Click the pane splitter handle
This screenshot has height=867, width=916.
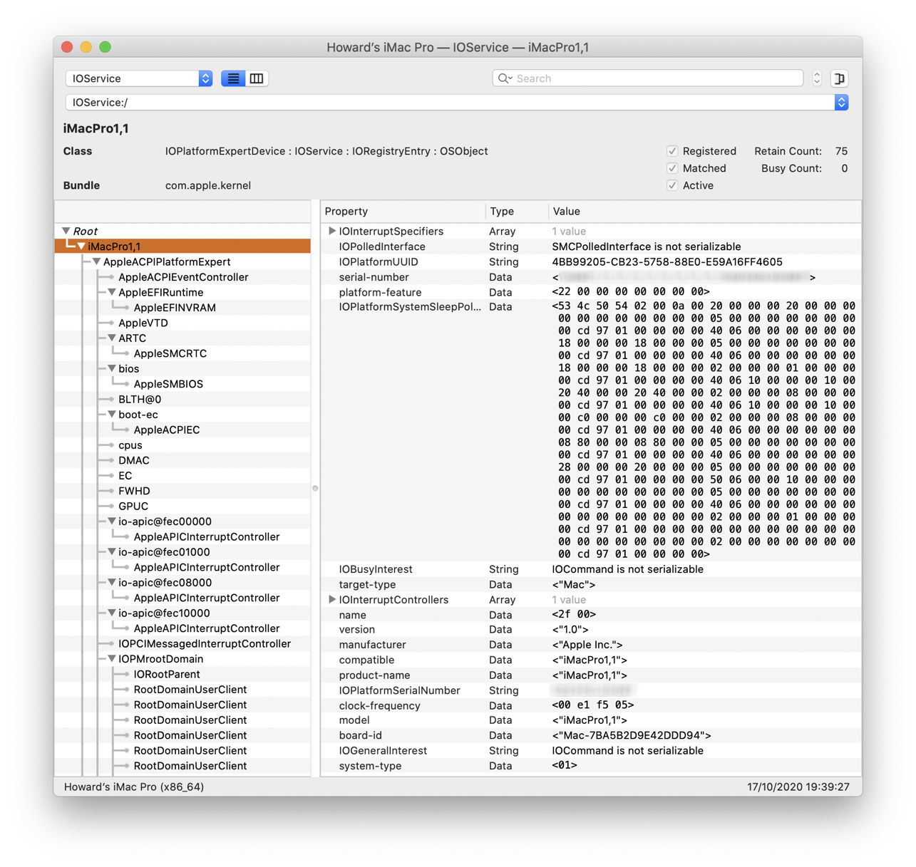pyautogui.click(x=315, y=488)
